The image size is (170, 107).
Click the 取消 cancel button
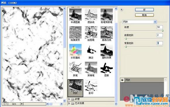click(144, 15)
